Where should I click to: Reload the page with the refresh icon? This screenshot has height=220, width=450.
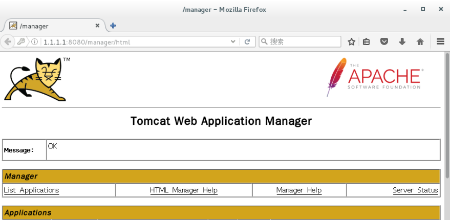point(247,42)
